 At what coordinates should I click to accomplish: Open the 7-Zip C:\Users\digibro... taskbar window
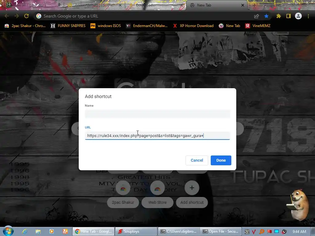[179, 231]
